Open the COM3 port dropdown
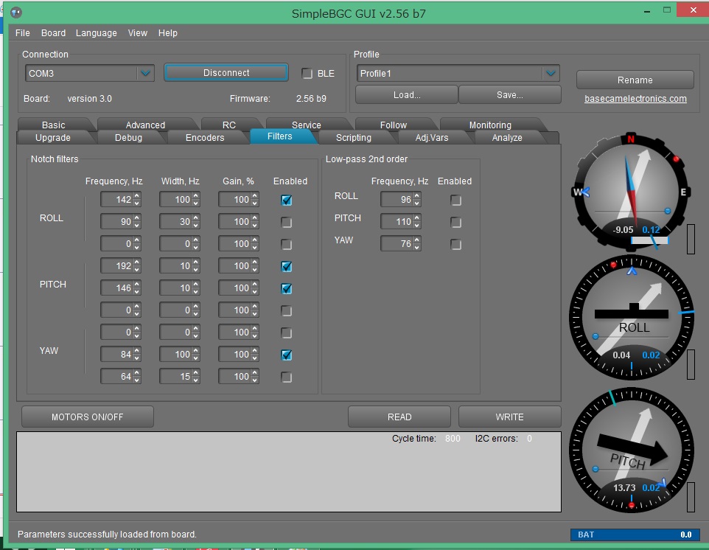The height and width of the screenshot is (550, 709). click(x=145, y=73)
